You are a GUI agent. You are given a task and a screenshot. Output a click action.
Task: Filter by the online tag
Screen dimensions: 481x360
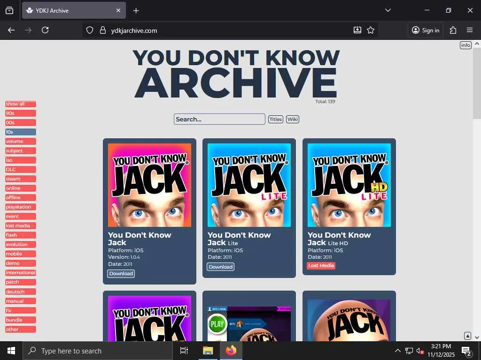tap(21, 188)
